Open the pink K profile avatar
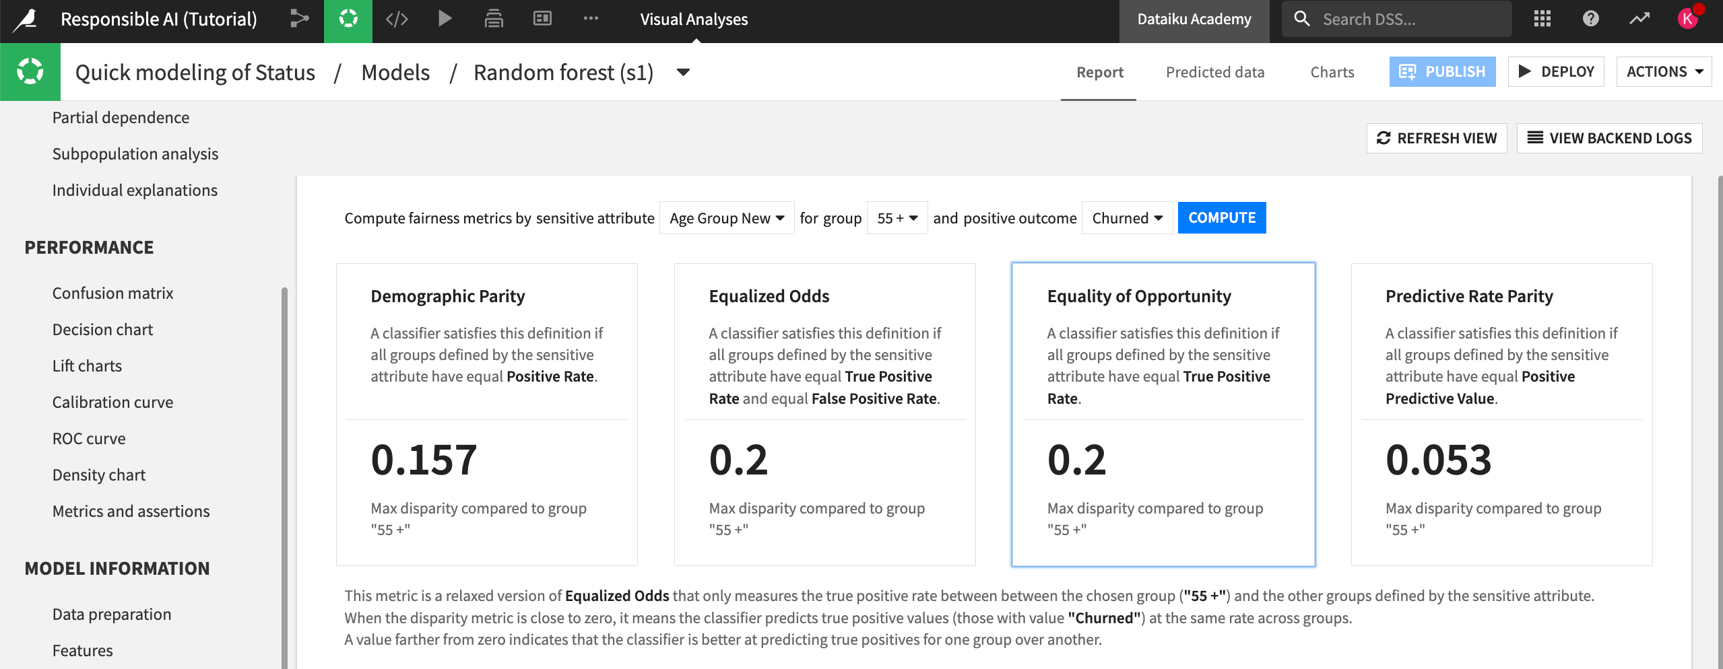This screenshot has height=669, width=1723. point(1688,19)
